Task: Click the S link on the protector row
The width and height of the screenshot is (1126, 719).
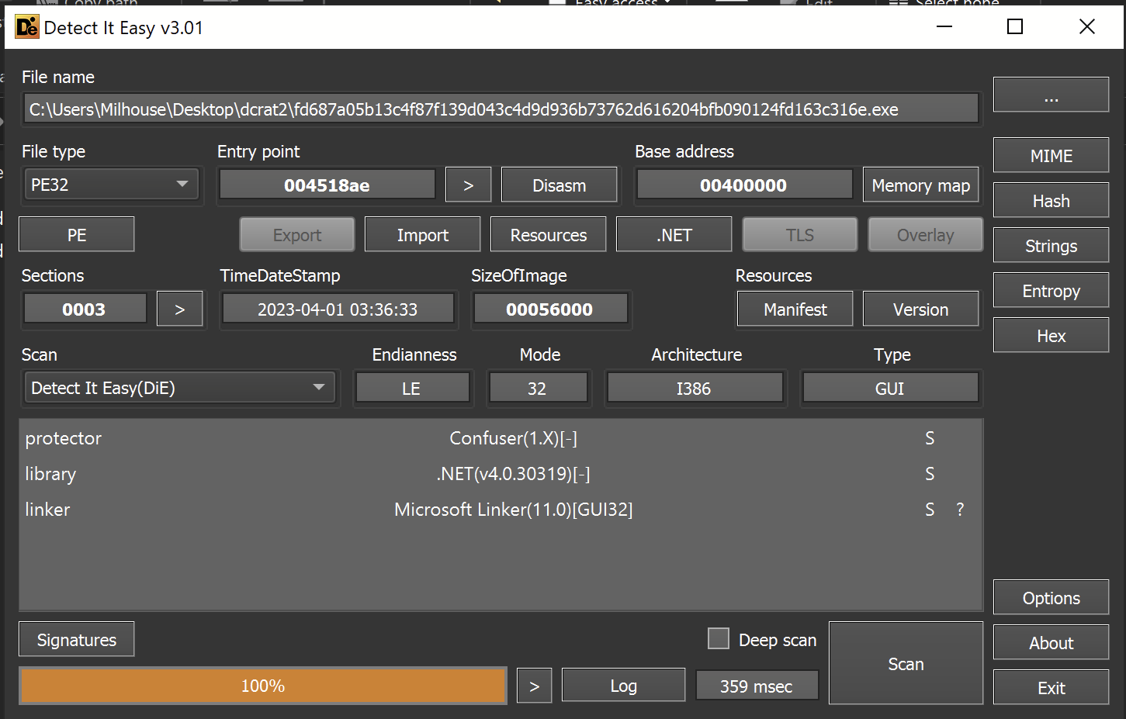Action: pos(930,438)
